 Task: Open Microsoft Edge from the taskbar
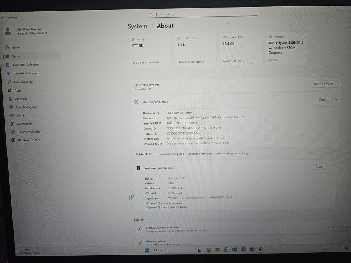(252, 249)
